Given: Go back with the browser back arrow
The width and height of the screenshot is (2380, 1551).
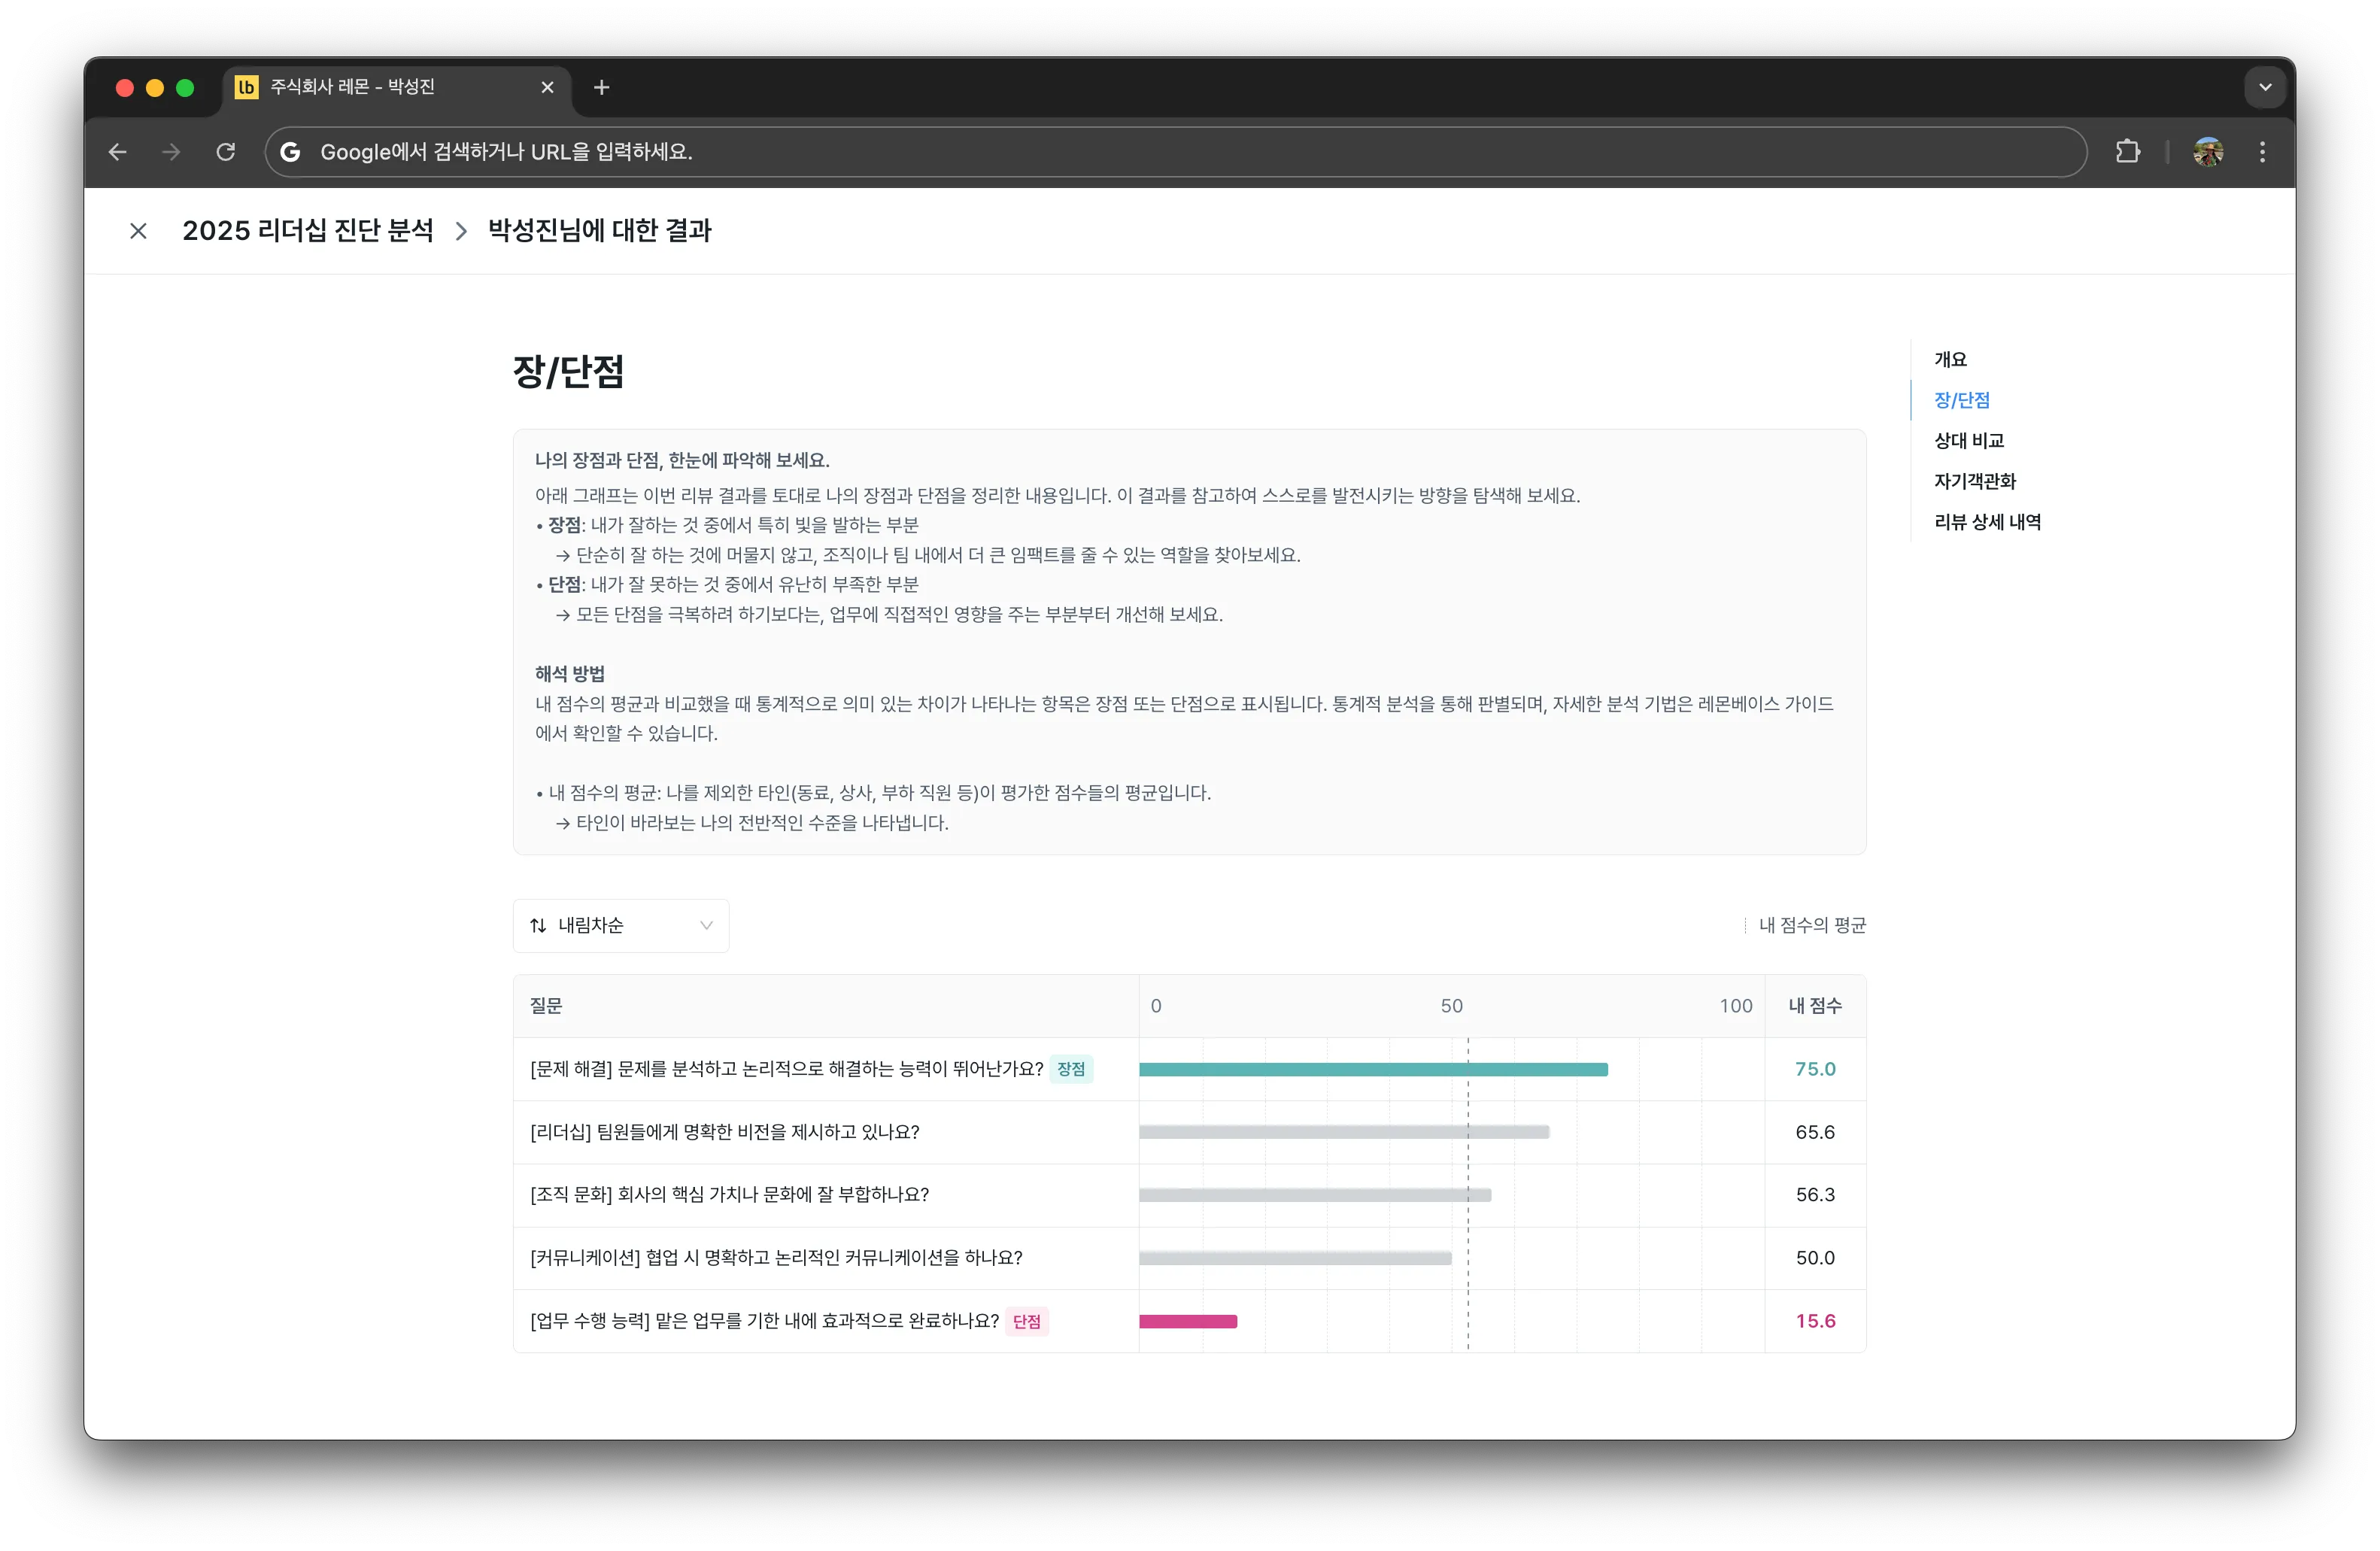Looking at the screenshot, I should [118, 152].
